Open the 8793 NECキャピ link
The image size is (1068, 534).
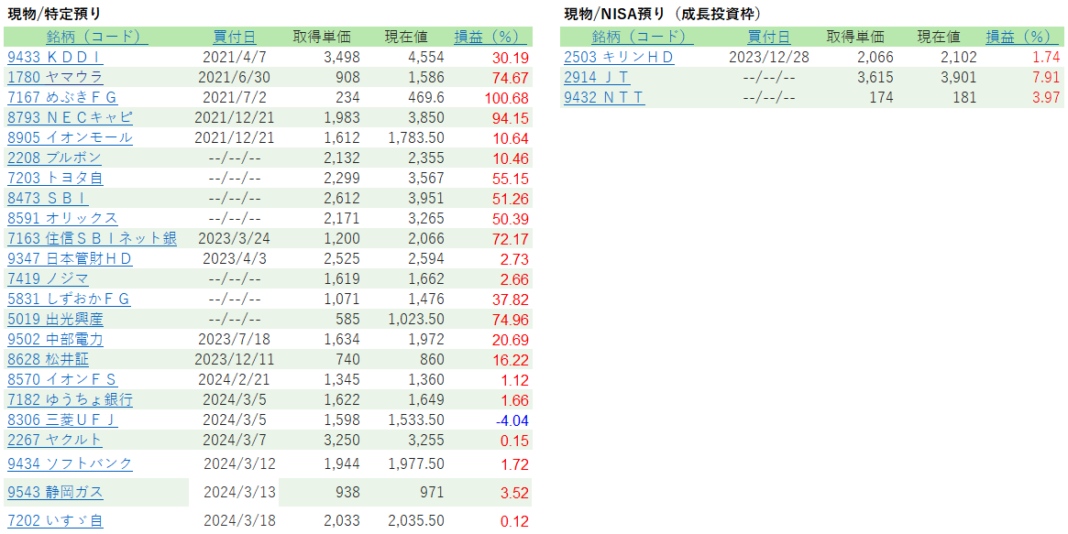(x=71, y=117)
